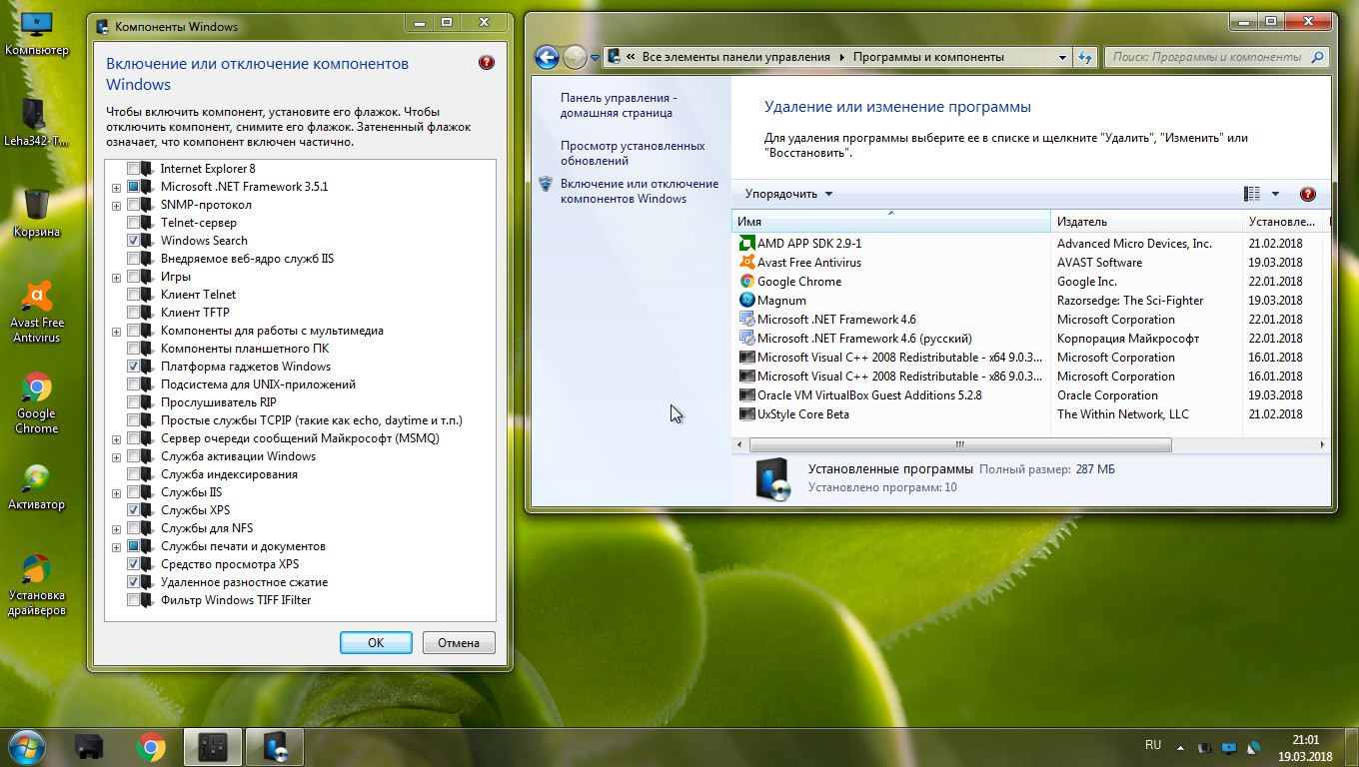
Task: Click the refresh button beside address bar
Action: (1085, 57)
